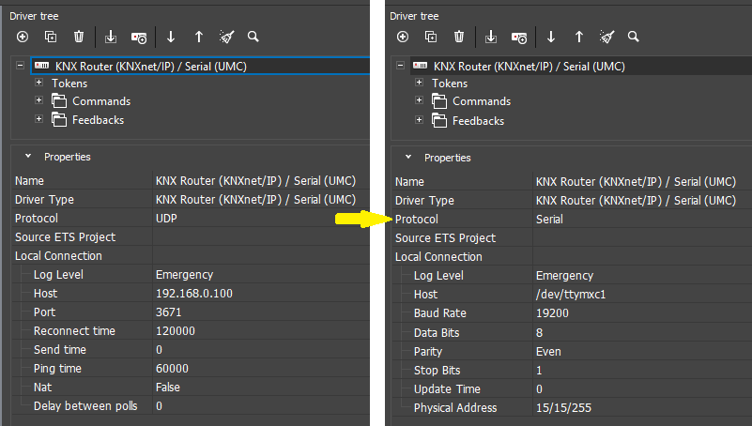This screenshot has width=752, height=426.
Task: Edit Host value 192.168.0.100
Action: click(x=261, y=294)
